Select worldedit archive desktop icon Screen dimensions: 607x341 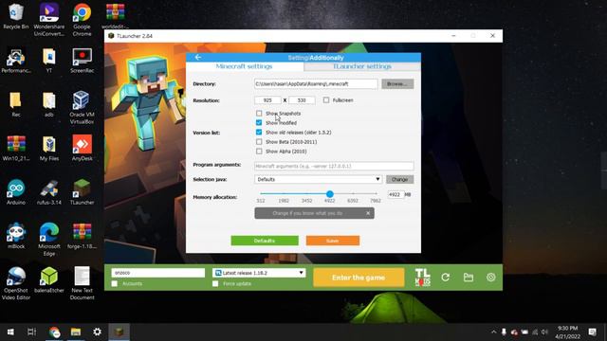tap(115, 16)
